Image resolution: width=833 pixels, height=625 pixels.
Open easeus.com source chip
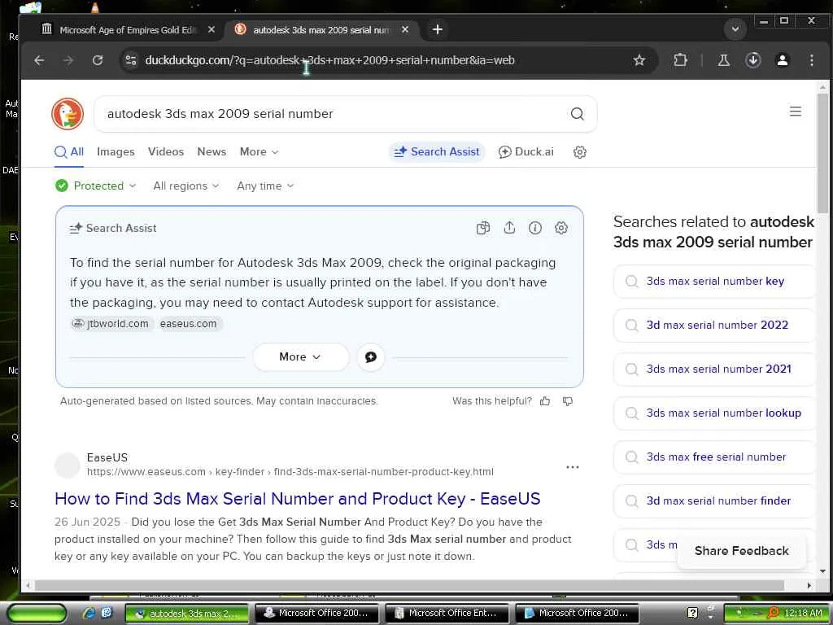(x=189, y=324)
